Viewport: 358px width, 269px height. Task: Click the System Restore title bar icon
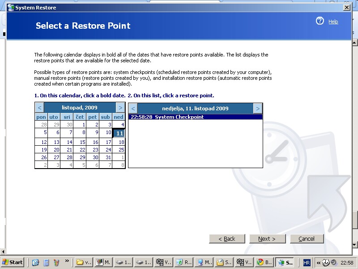[11, 7]
